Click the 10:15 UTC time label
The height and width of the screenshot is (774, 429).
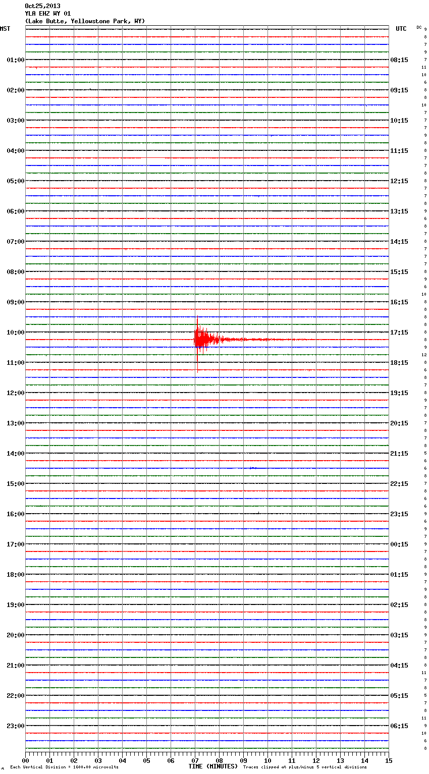point(399,121)
